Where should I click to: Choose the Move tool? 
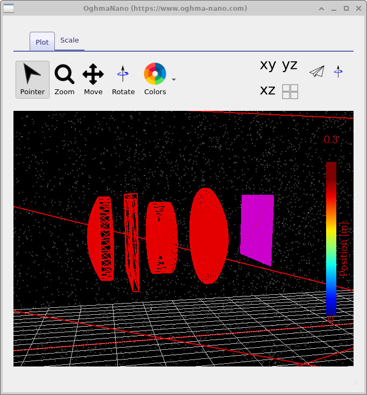[93, 79]
